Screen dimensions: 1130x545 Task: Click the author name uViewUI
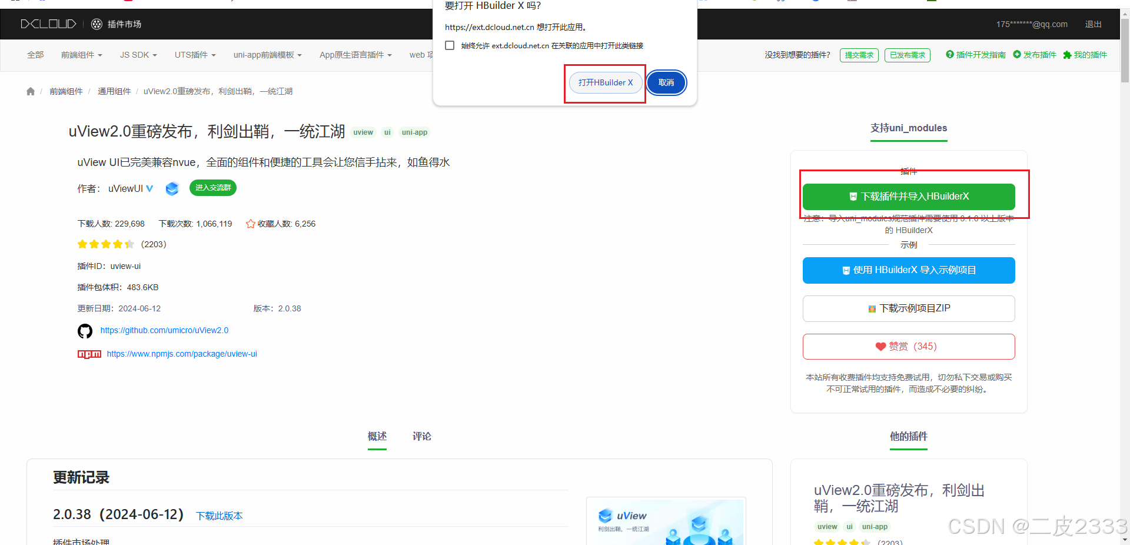125,188
